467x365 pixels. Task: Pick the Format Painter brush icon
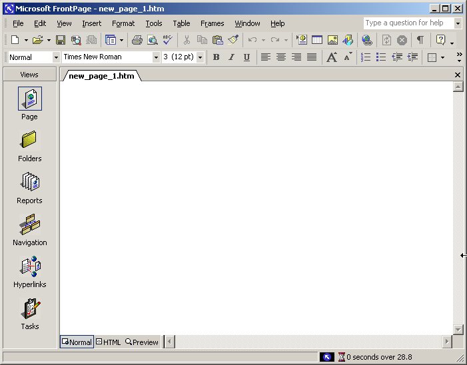click(233, 39)
